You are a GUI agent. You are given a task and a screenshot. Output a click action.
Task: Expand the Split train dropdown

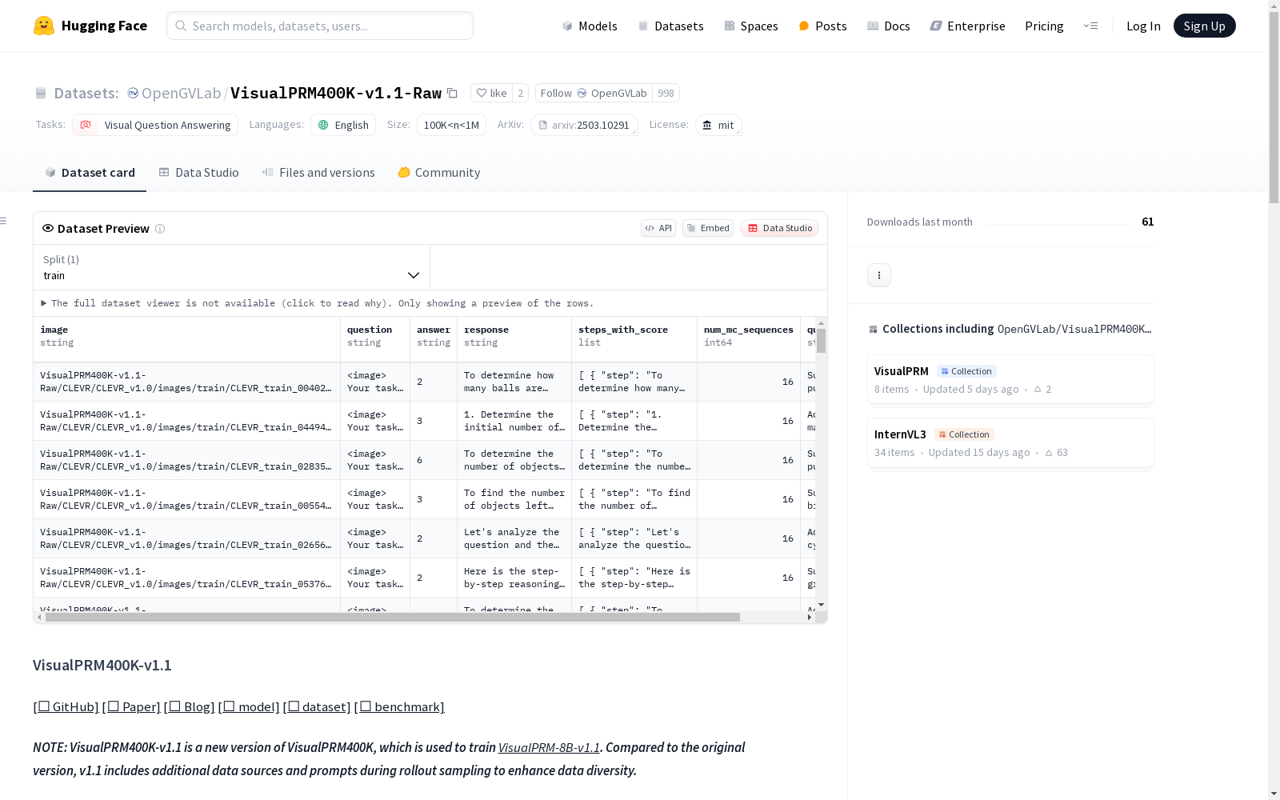click(x=232, y=267)
